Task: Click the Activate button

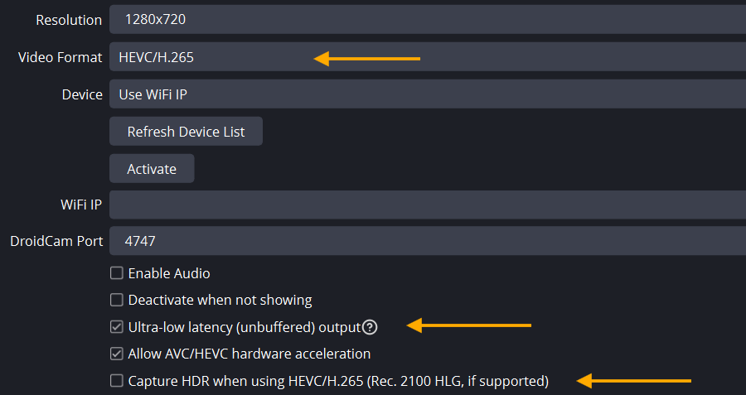Action: point(152,168)
